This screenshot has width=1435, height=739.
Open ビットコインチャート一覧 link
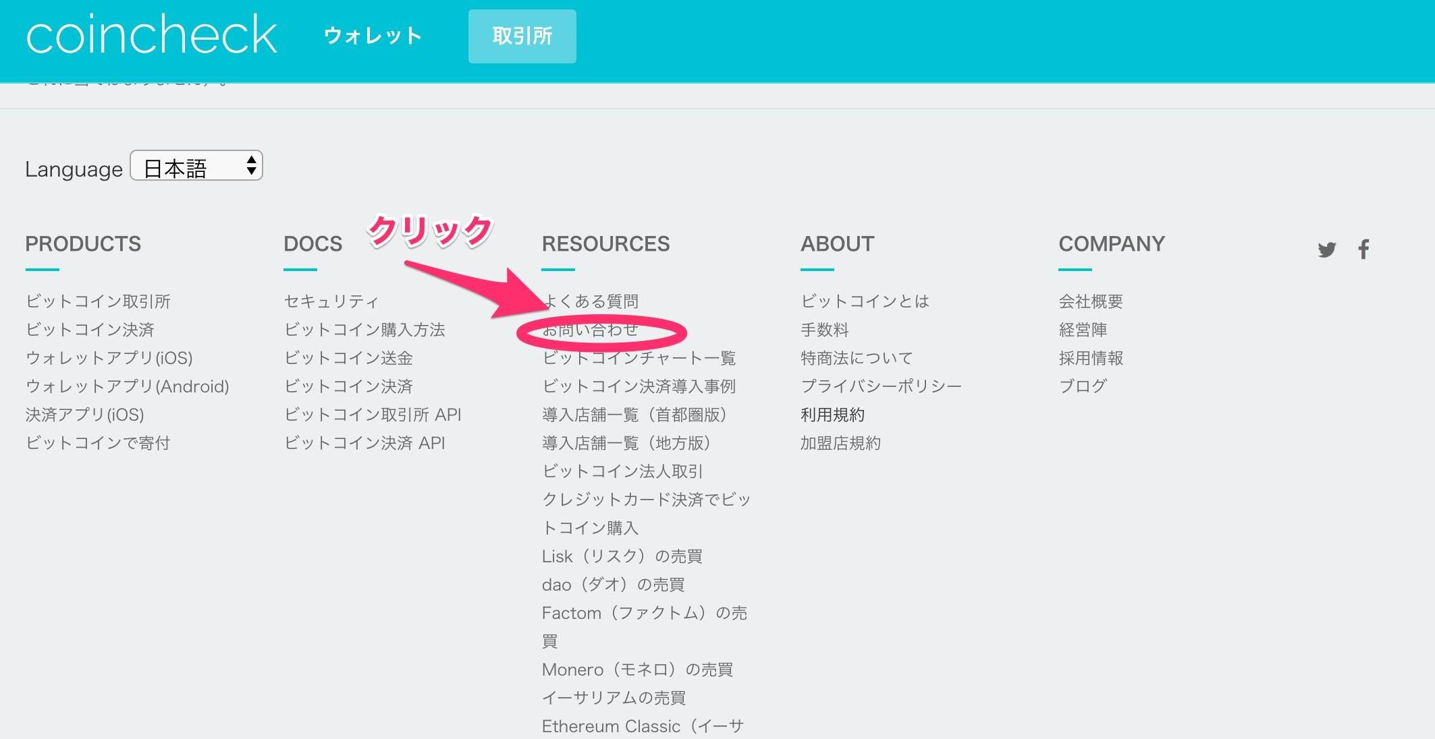pos(639,358)
